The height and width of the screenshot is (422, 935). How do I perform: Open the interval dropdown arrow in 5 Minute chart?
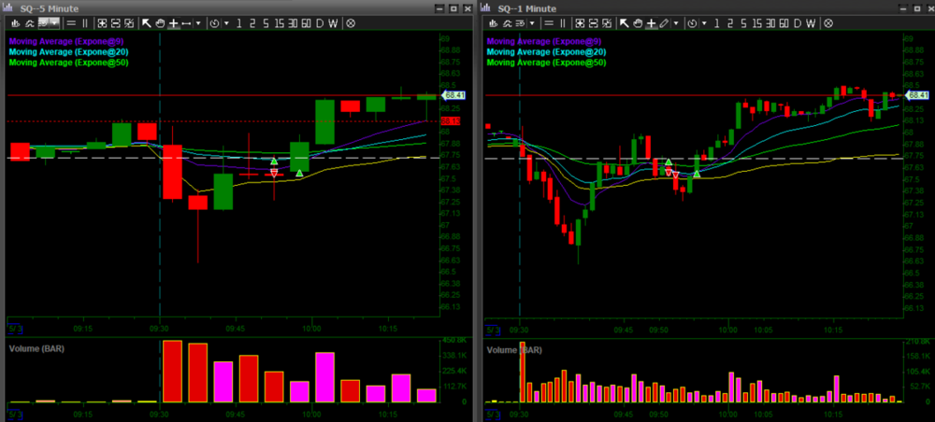225,22
